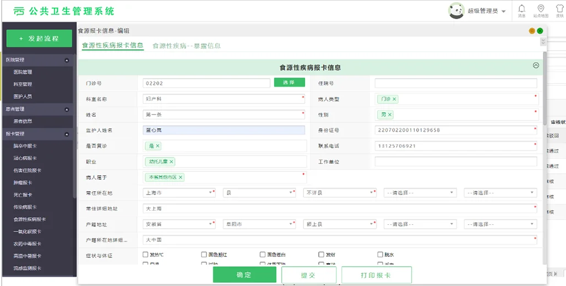Screen dimensions: 566x286
Task: Click the 提交 button
Action: click(x=309, y=275)
